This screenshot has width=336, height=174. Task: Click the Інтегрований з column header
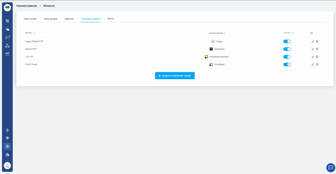click(217, 33)
